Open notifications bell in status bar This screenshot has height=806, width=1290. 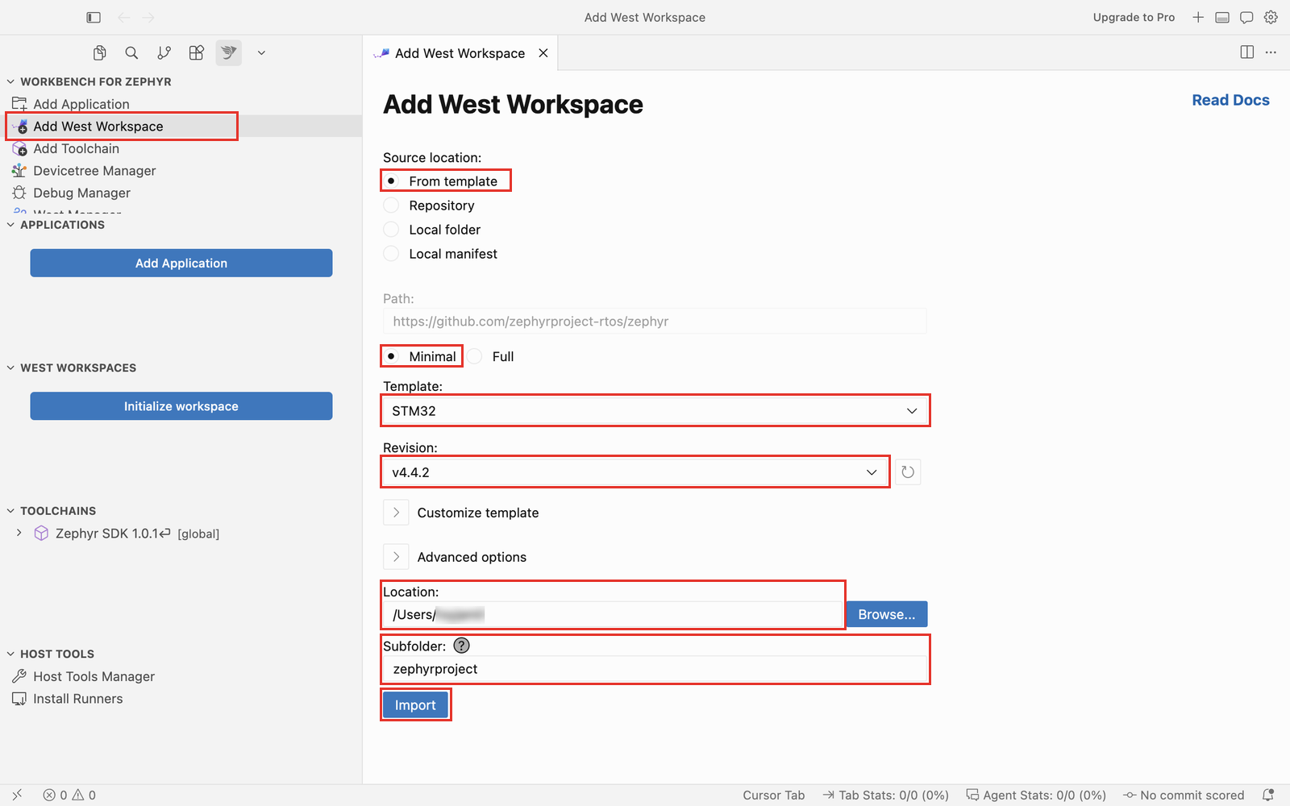point(1268,795)
